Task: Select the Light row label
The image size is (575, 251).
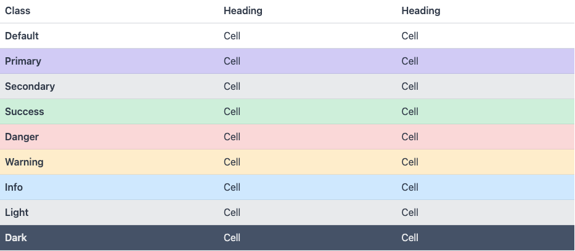Action: click(x=17, y=213)
